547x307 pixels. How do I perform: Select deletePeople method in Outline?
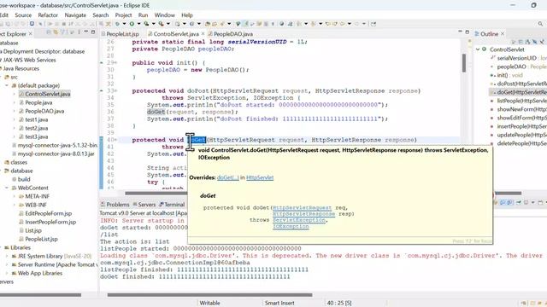(x=522, y=143)
